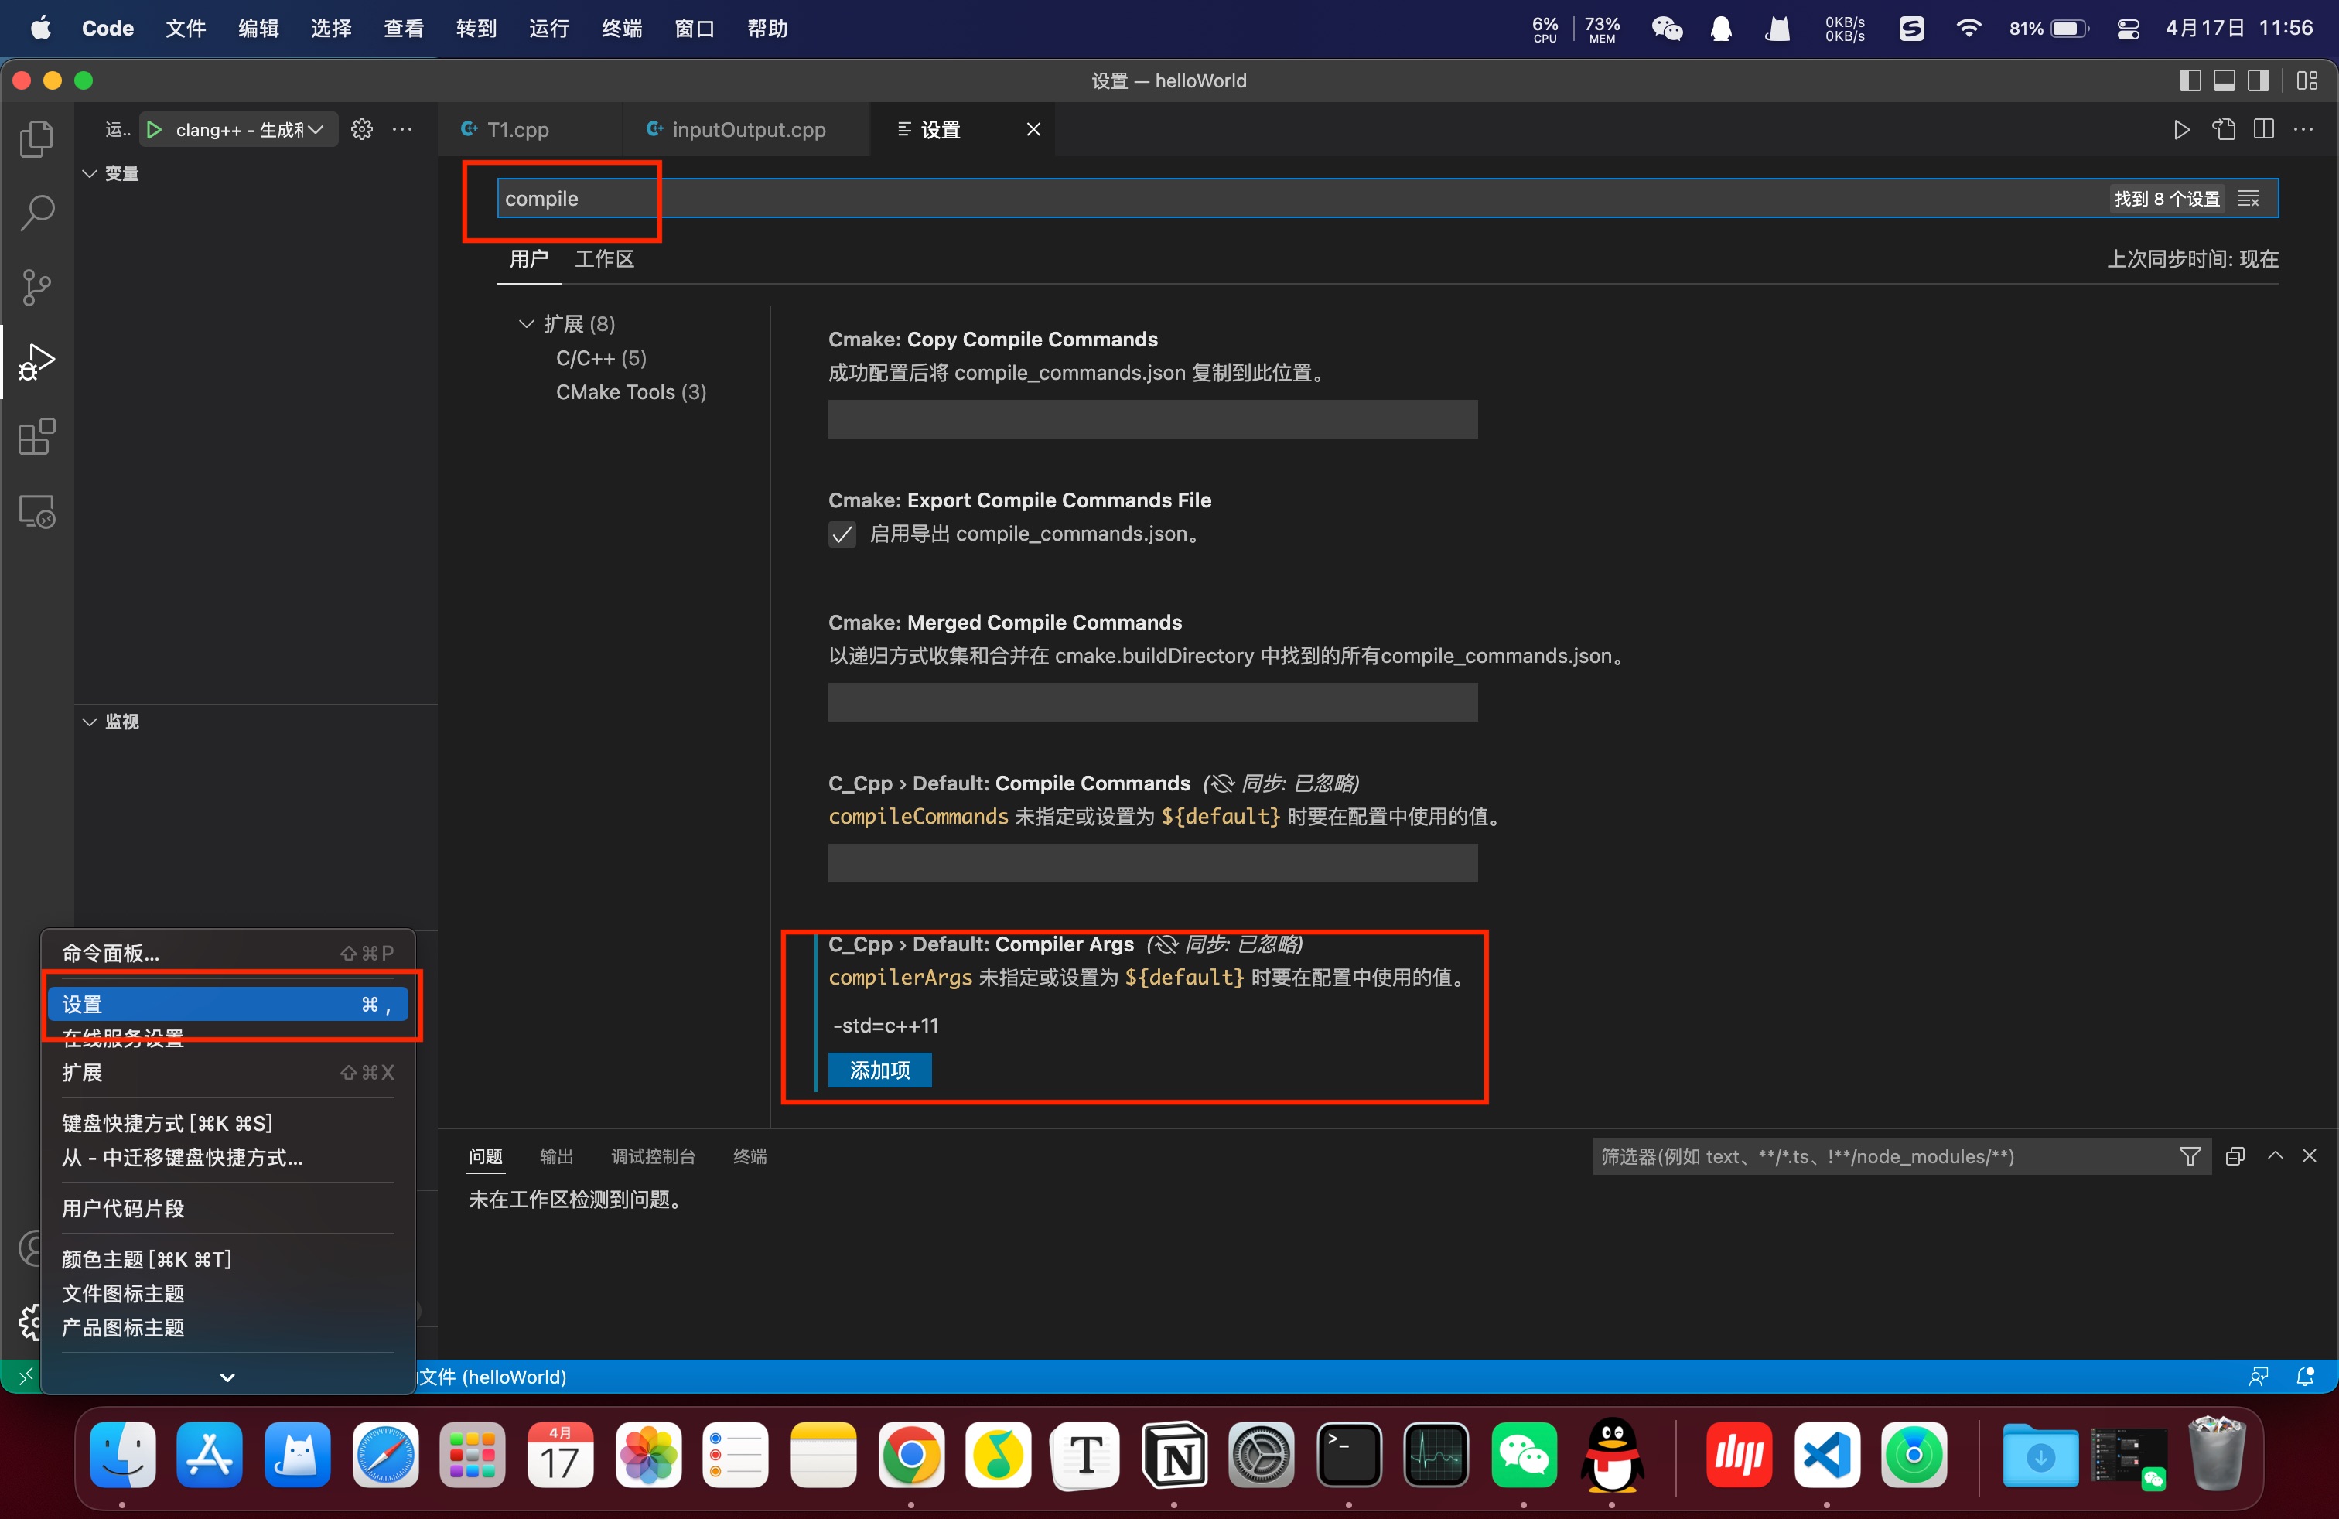Collapse the 监视 watch section

click(90, 721)
